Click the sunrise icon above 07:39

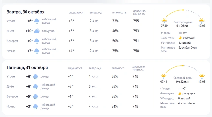[164, 21]
